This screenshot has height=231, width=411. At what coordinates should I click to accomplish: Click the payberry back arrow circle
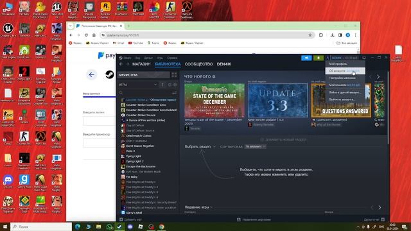click(x=91, y=75)
